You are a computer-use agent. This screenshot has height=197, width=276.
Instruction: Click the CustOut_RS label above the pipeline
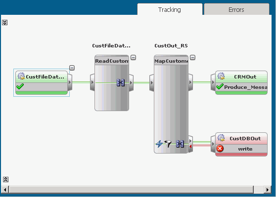[171, 46]
